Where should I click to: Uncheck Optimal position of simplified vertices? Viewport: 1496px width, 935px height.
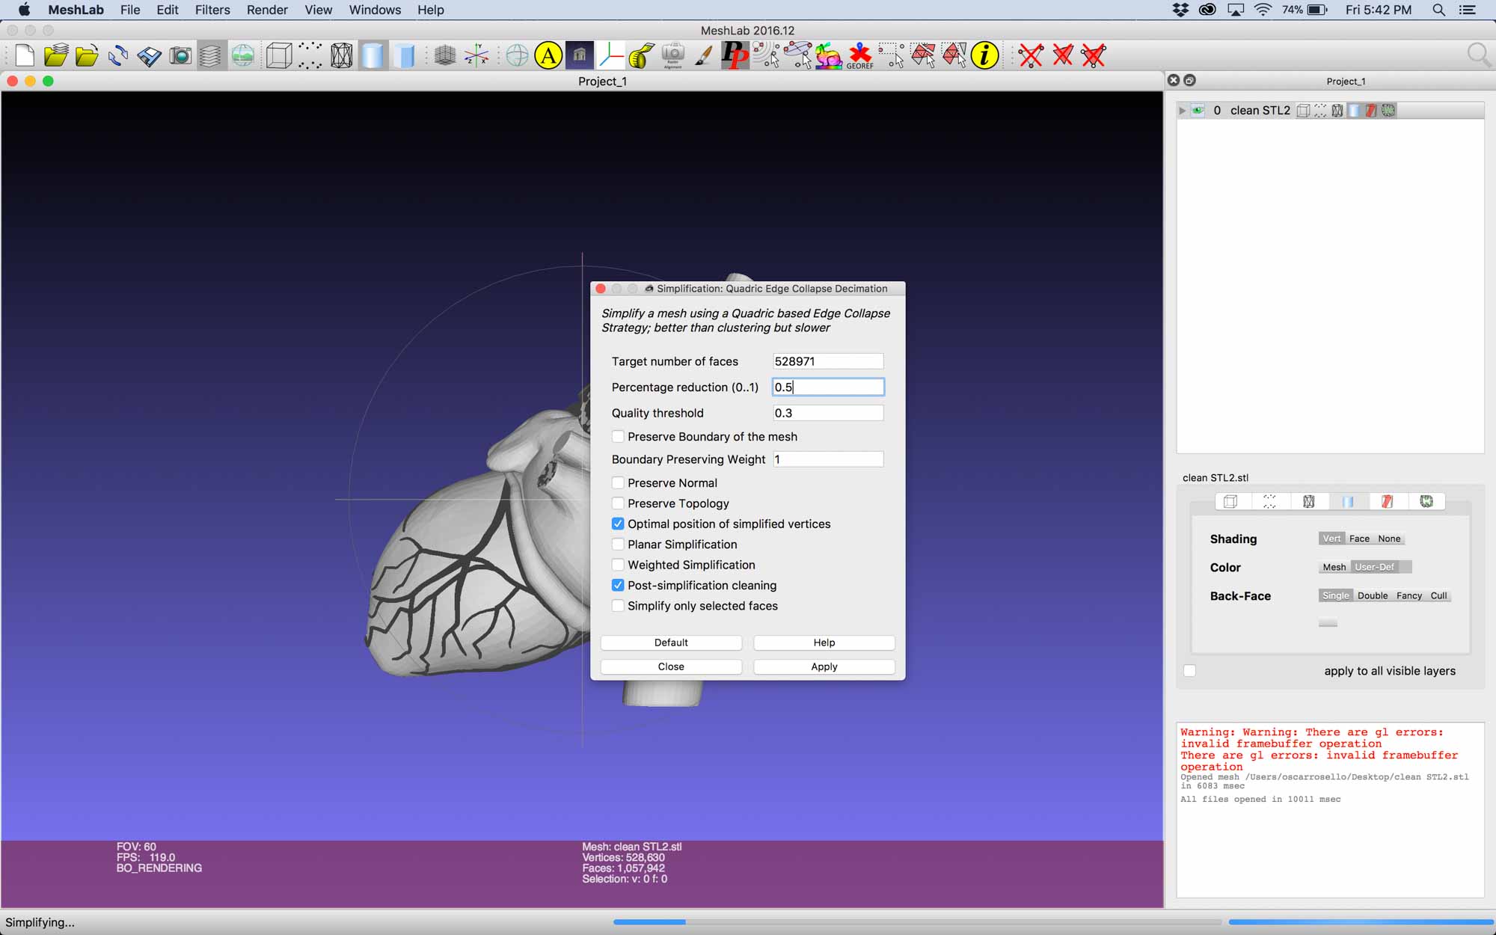pyautogui.click(x=618, y=524)
